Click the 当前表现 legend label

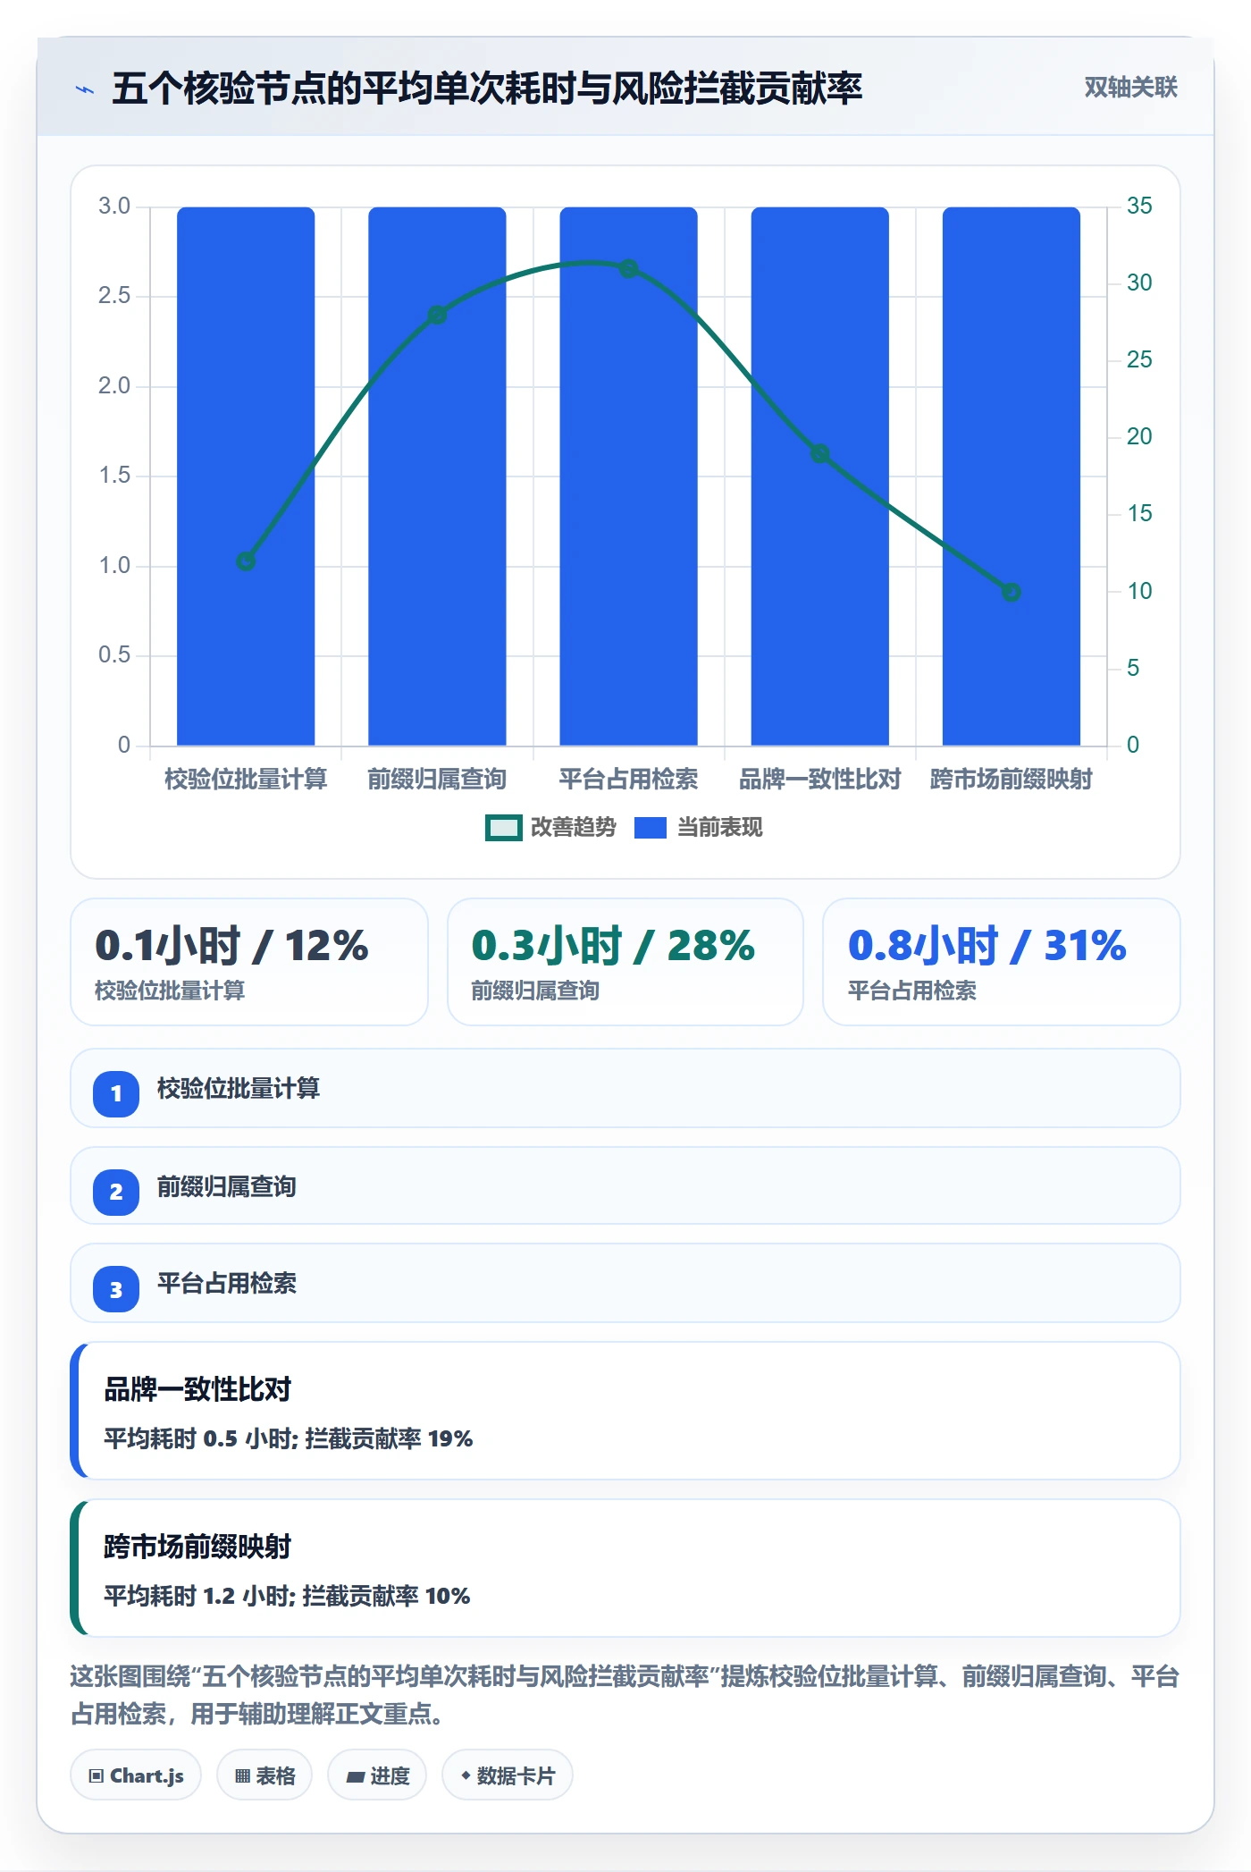point(719,828)
